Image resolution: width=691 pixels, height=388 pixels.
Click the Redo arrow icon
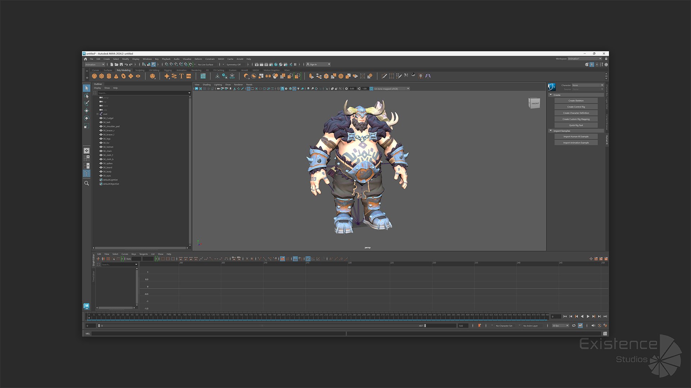tap(131, 65)
